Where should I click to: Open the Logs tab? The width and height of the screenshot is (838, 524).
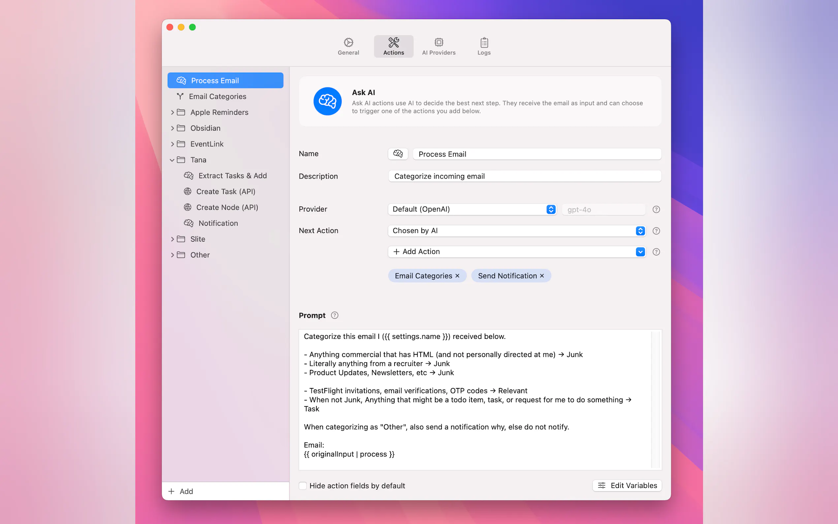(x=484, y=46)
